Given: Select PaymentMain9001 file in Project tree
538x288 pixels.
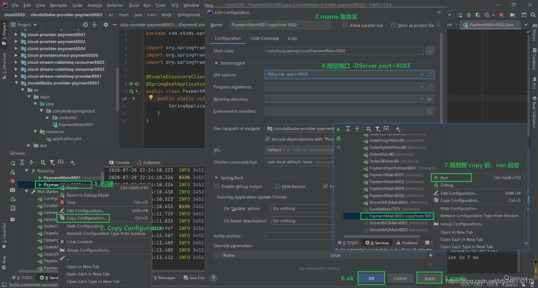Looking at the screenshot, I should coord(76,125).
